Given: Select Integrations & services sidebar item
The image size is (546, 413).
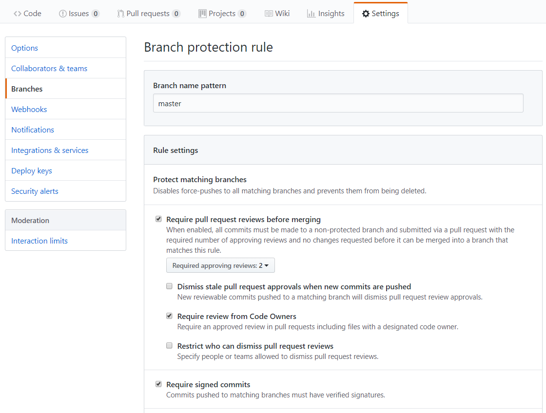Looking at the screenshot, I should tap(50, 150).
